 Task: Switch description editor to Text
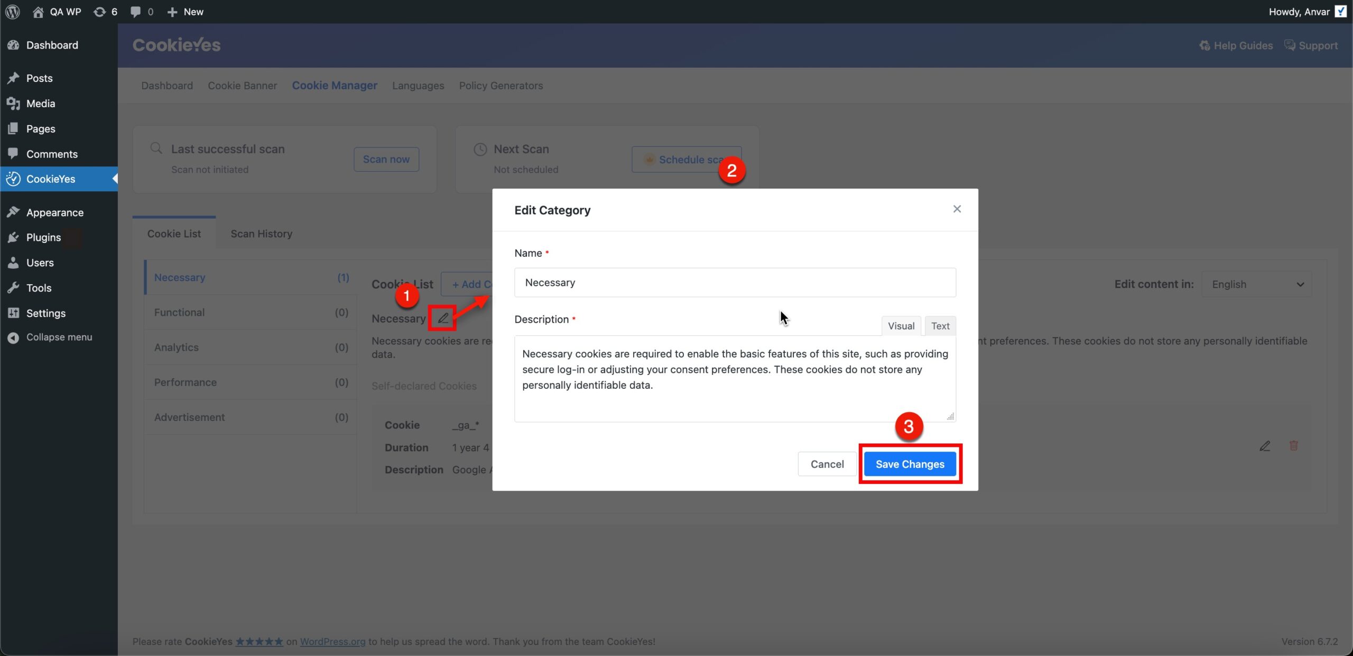940,326
